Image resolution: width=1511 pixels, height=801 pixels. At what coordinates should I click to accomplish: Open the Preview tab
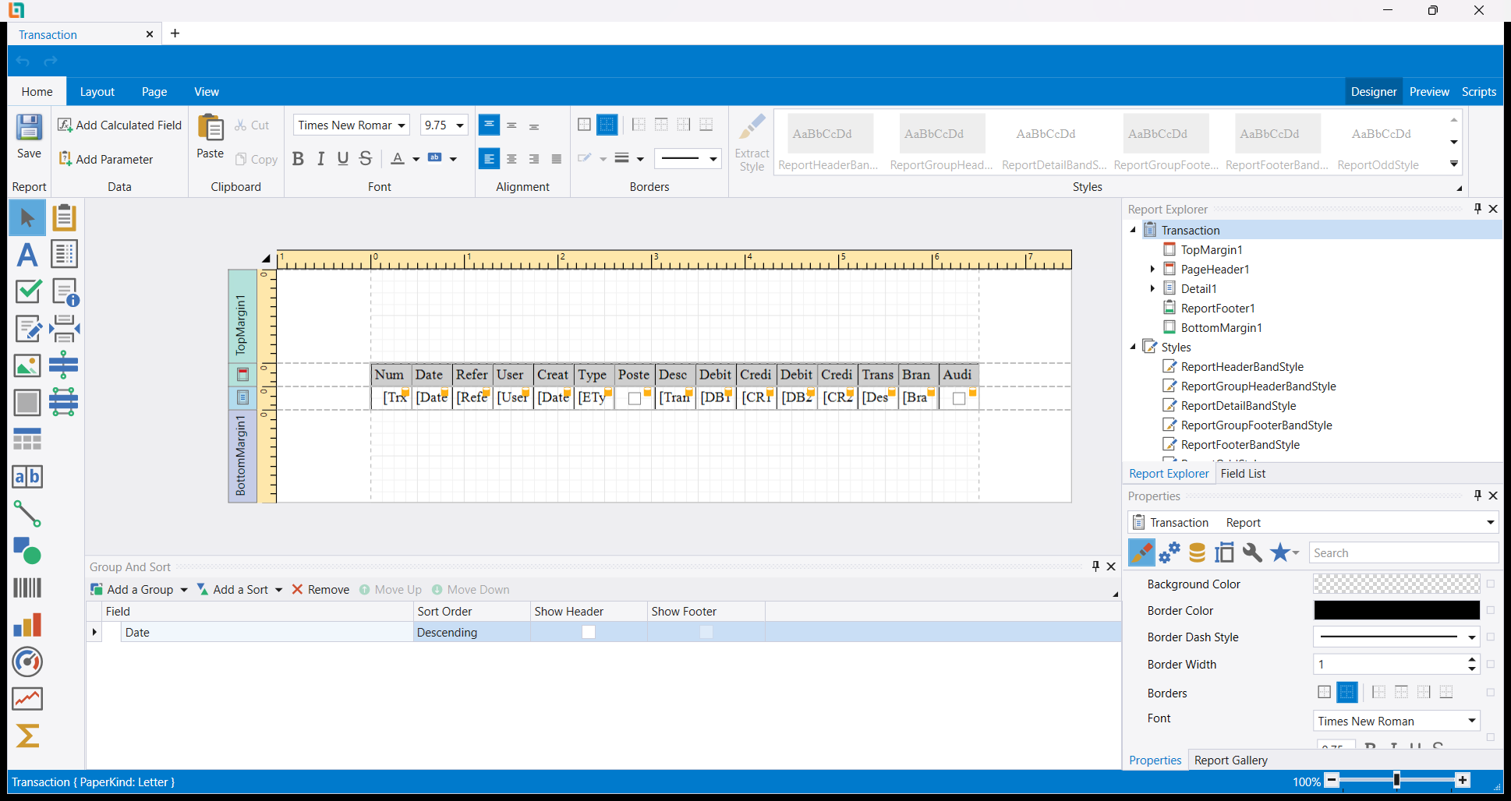[1429, 92]
